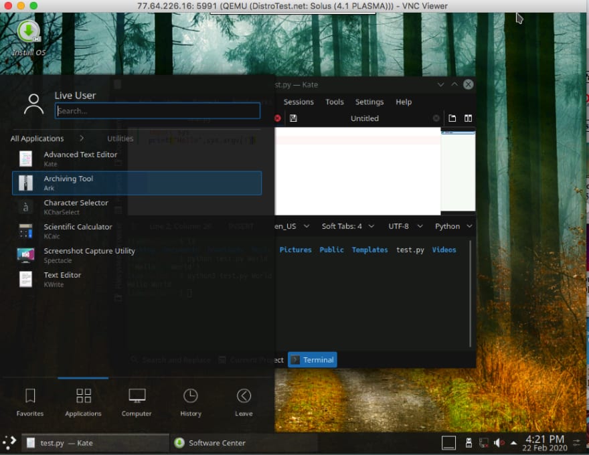Switch to the Computer launcher tab
This screenshot has height=455, width=589.
click(x=137, y=402)
